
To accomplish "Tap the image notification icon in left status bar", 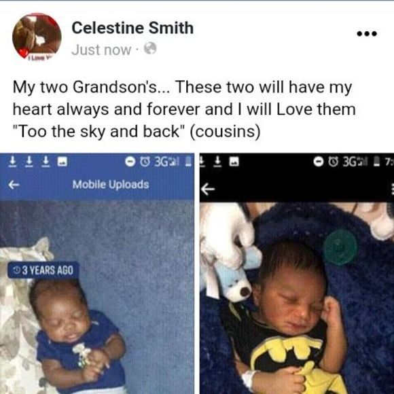I will [62, 162].
